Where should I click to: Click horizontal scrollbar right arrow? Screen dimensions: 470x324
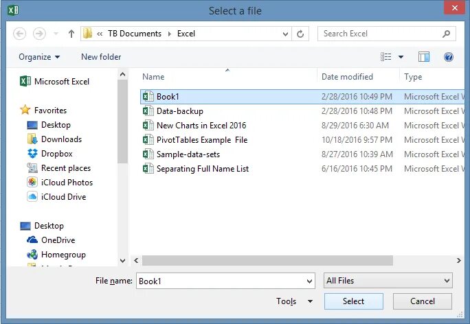click(x=458, y=261)
